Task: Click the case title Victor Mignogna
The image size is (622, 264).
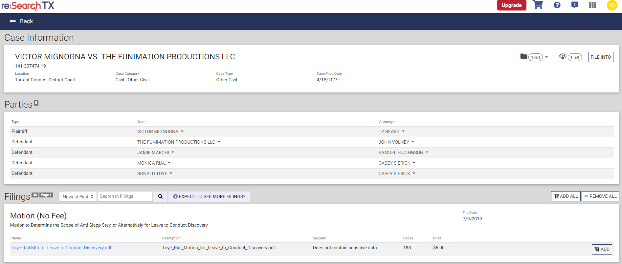Action: [x=125, y=57]
